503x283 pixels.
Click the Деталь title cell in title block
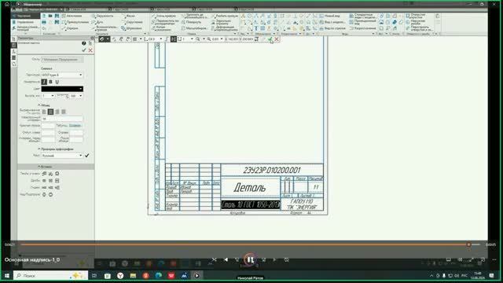point(250,187)
